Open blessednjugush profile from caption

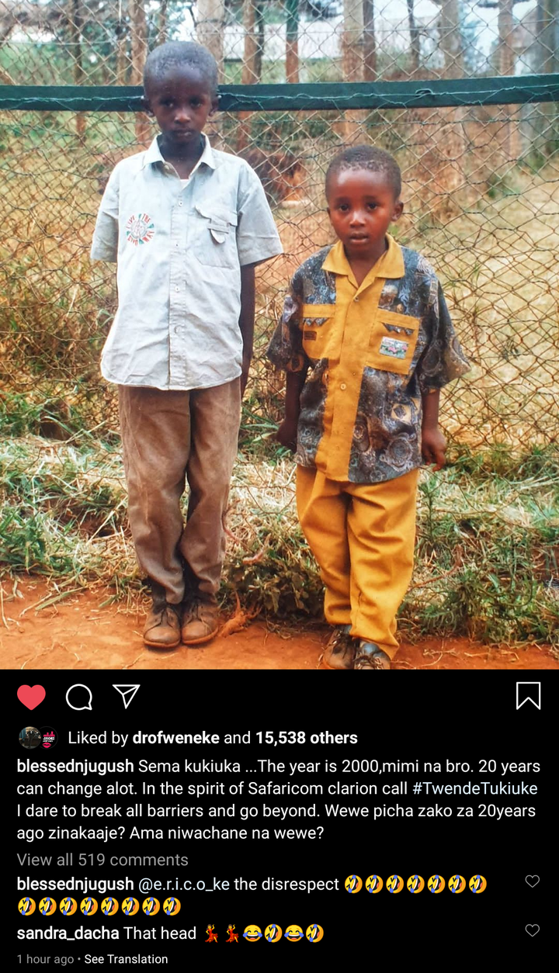[x=75, y=767]
